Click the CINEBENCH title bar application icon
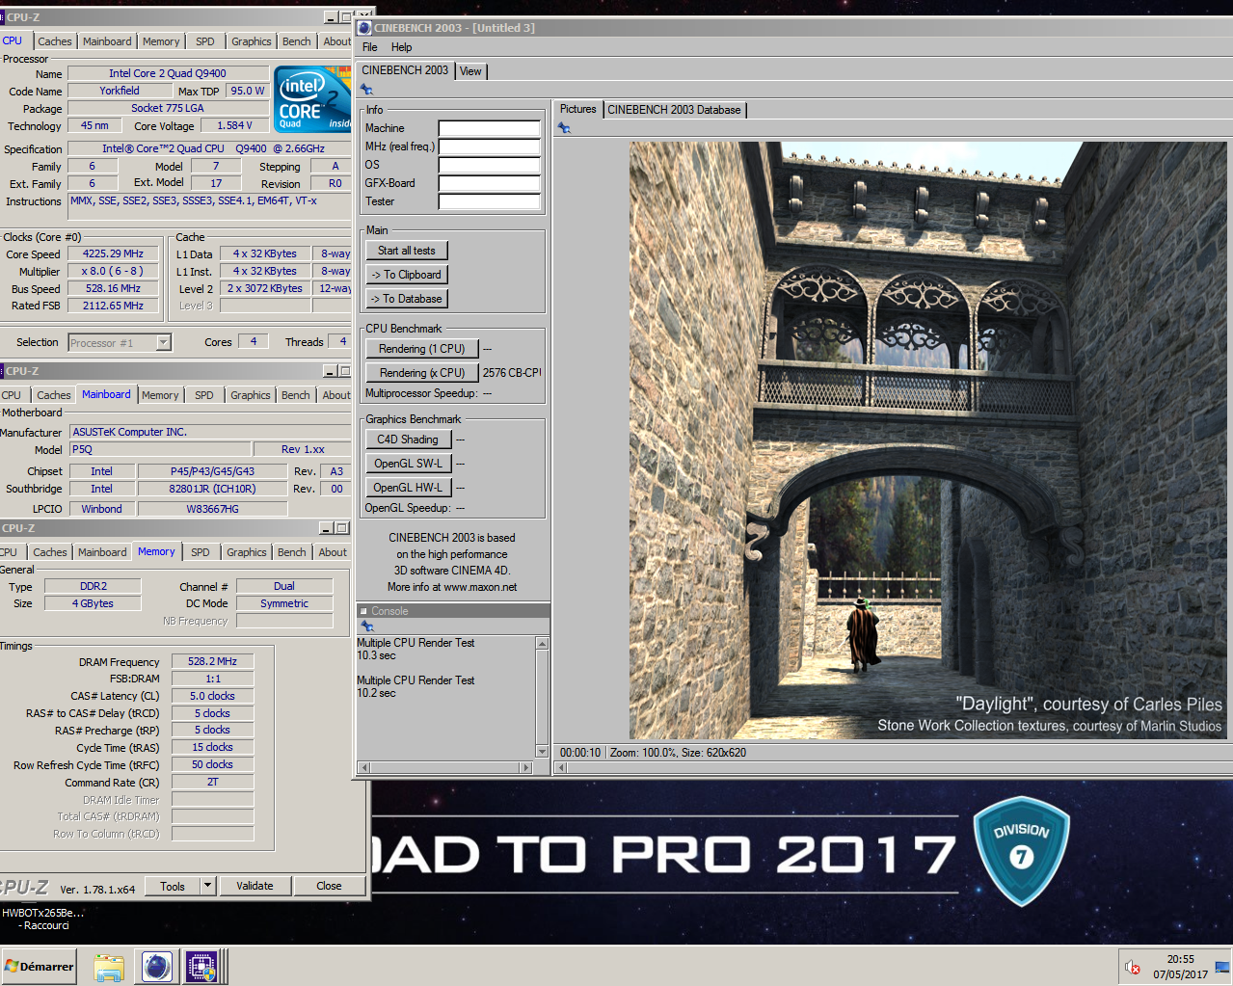Screen dimensions: 1233x986 364,28
